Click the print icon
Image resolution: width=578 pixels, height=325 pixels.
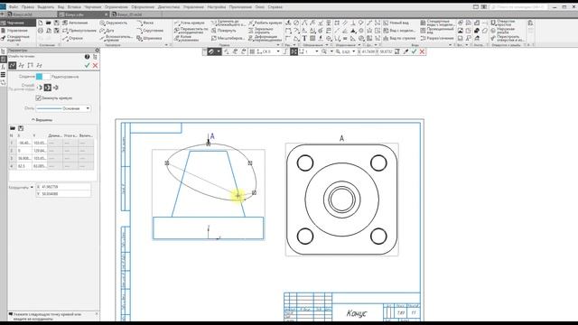41,31
